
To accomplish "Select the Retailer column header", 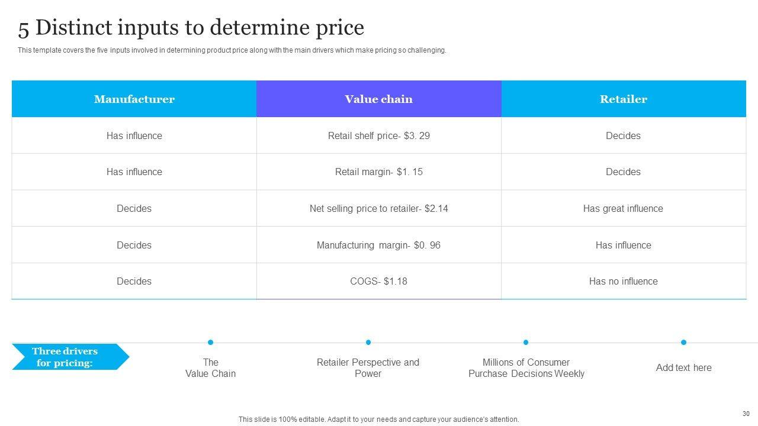I will coord(623,99).
